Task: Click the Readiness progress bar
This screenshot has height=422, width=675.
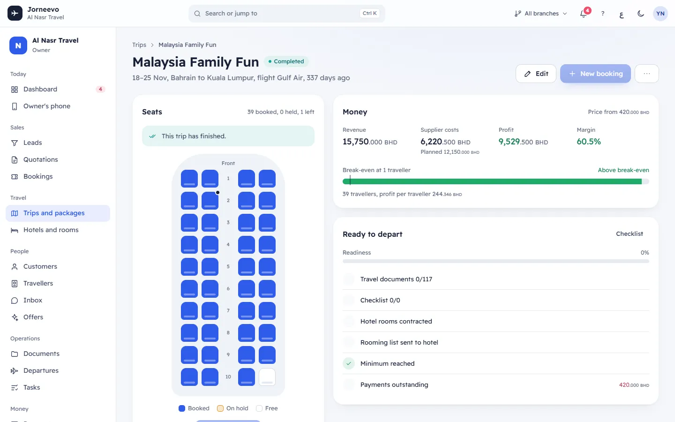Action: tap(496, 261)
